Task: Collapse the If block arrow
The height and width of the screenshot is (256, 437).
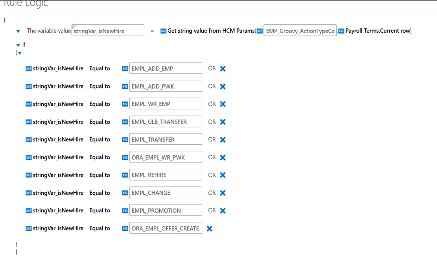Action: point(18,45)
